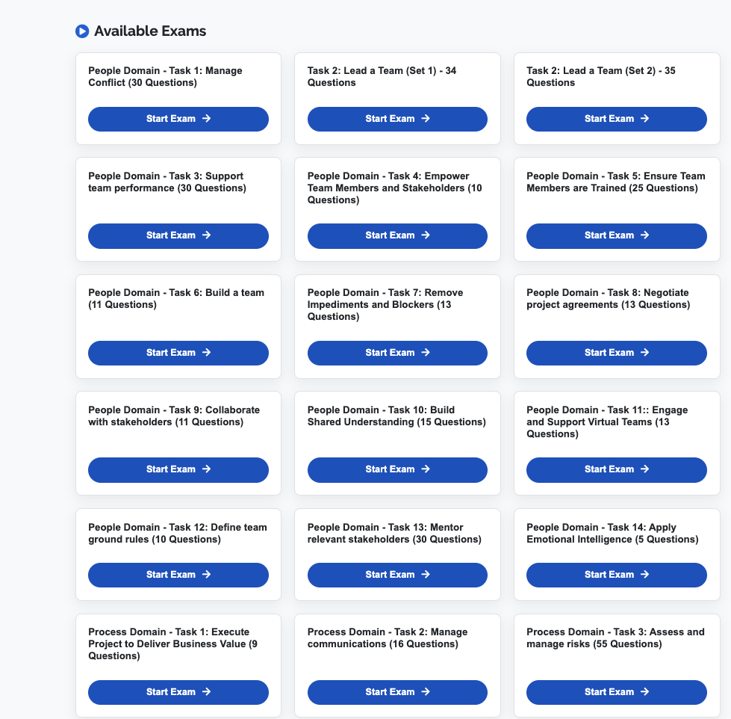
Task: Start Collaborate with stakeholders exam
Action: click(178, 469)
